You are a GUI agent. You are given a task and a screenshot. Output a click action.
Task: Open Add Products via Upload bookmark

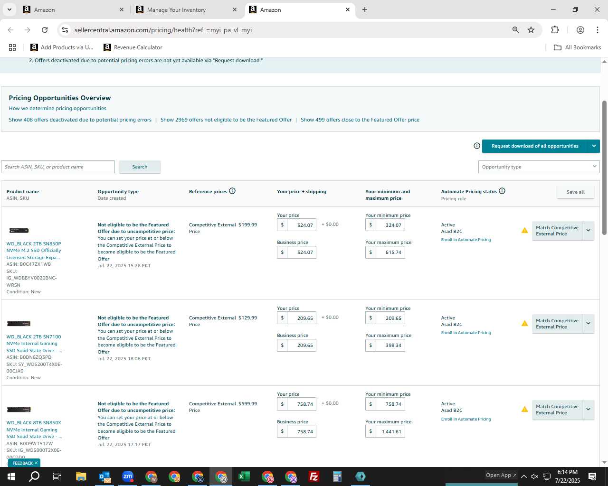(x=62, y=47)
